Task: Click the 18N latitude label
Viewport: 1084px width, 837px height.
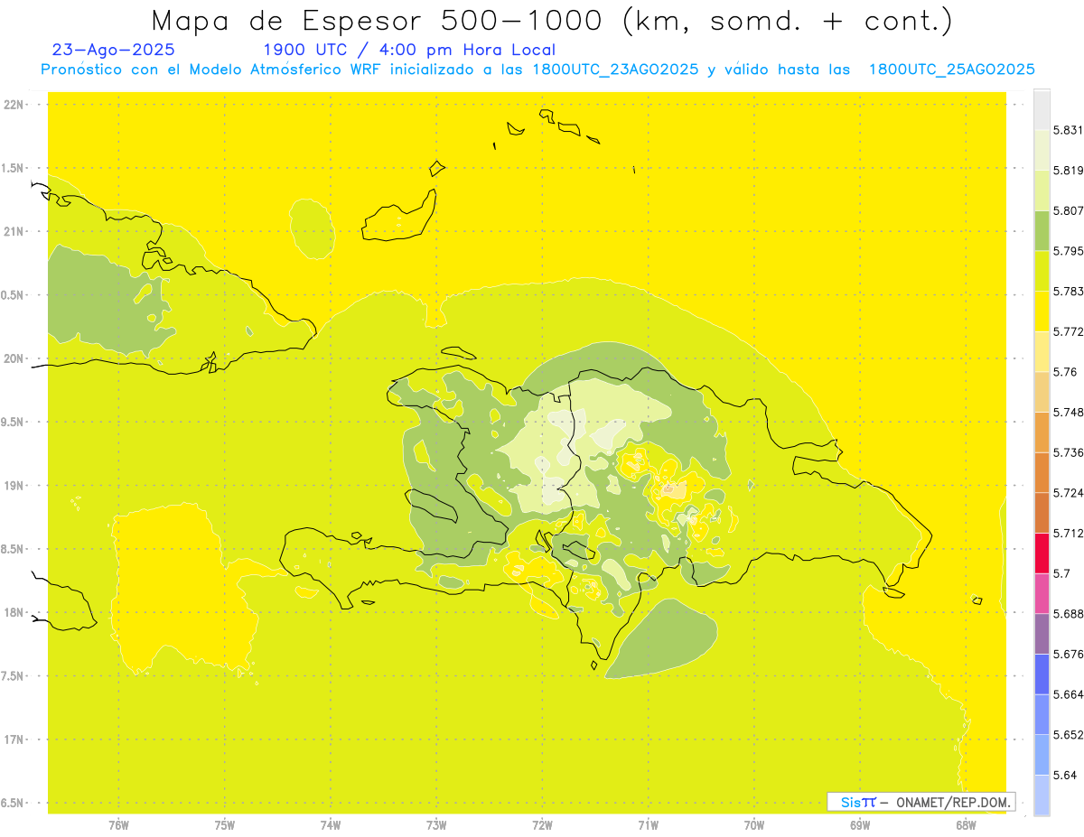Action: tap(15, 612)
